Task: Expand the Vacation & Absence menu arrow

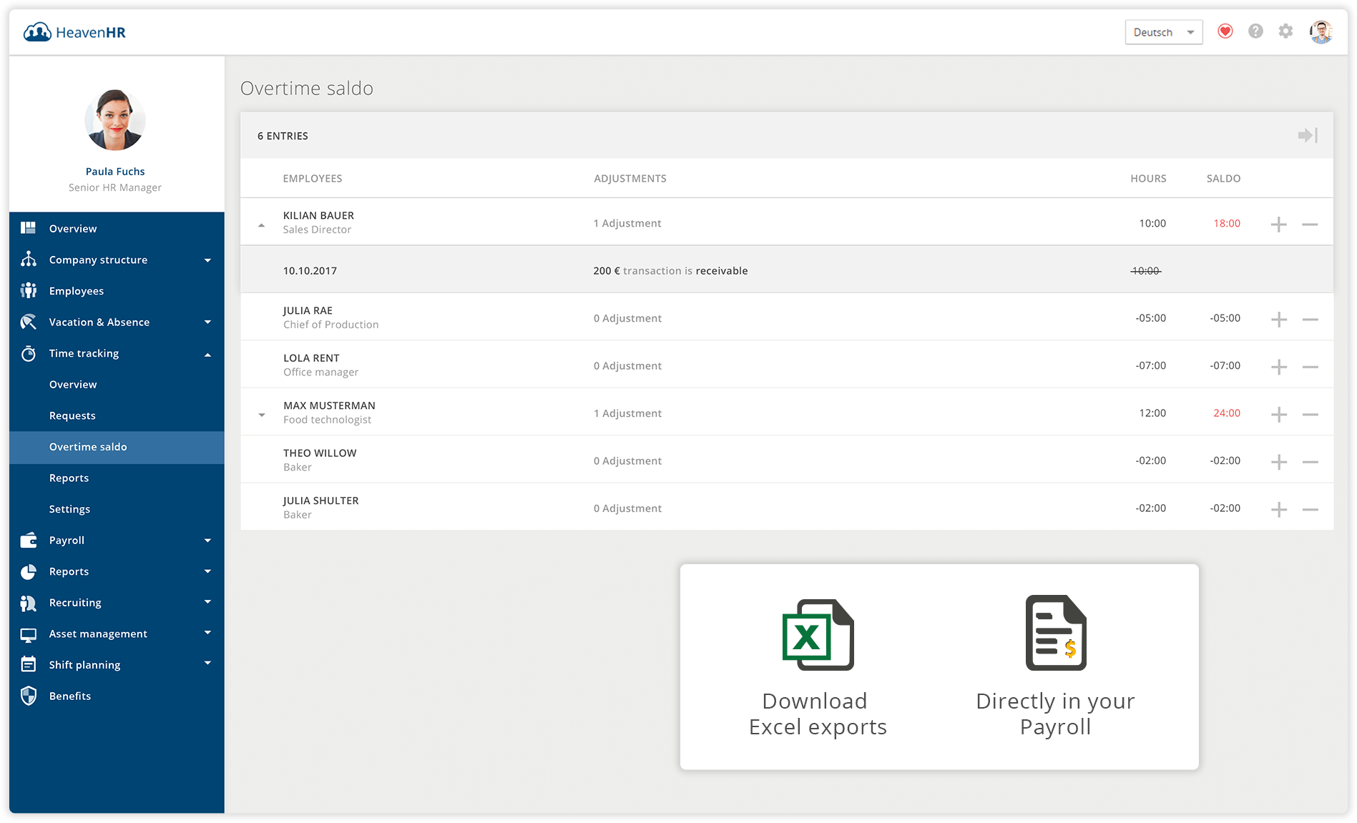Action: click(x=207, y=322)
